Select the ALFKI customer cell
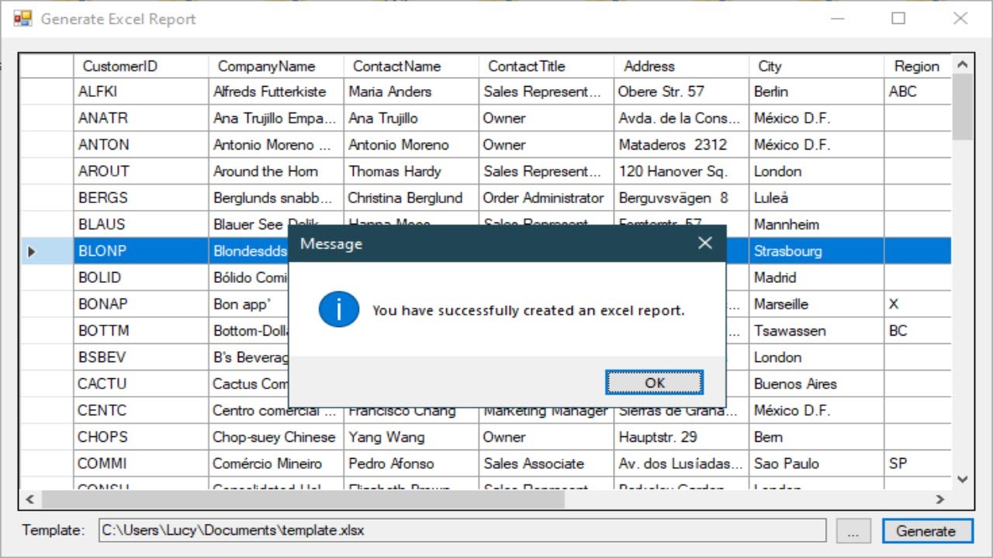The image size is (993, 558). [x=140, y=91]
